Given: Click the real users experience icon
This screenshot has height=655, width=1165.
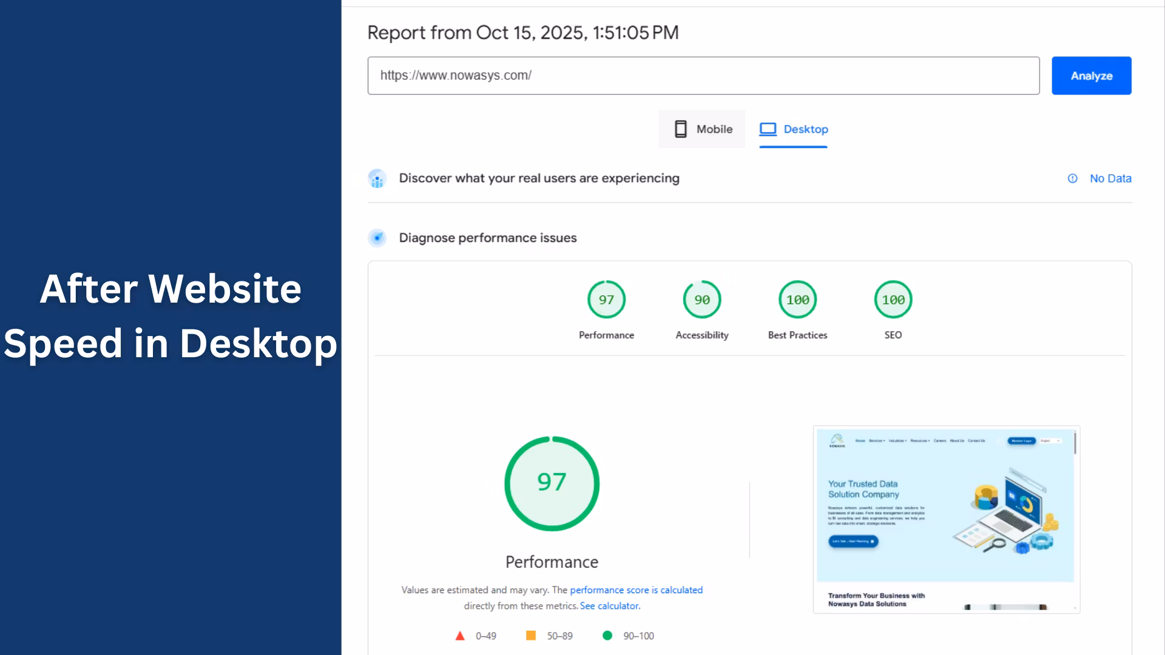Looking at the screenshot, I should coord(377,179).
